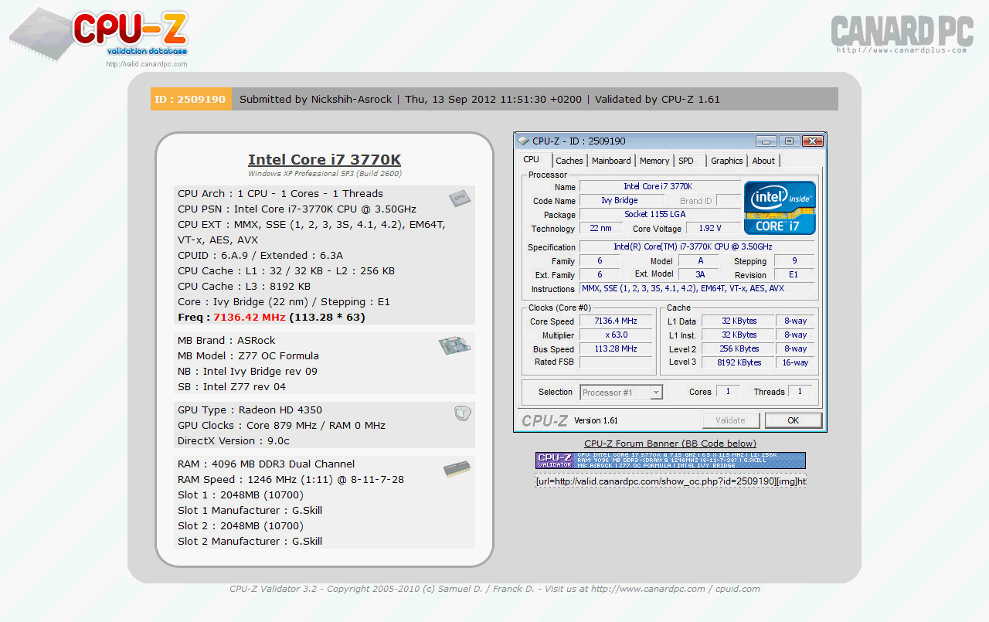Click the Slot 1 Manufacturer : G.Skill line

point(250,511)
